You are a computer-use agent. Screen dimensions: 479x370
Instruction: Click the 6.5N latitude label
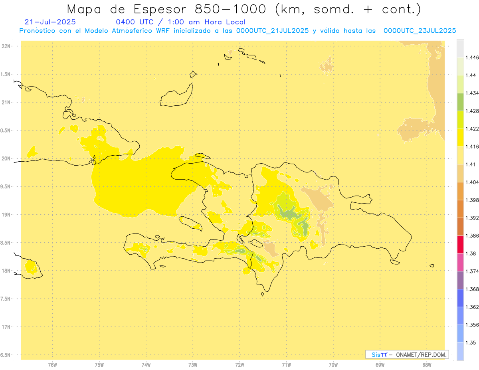(6, 355)
